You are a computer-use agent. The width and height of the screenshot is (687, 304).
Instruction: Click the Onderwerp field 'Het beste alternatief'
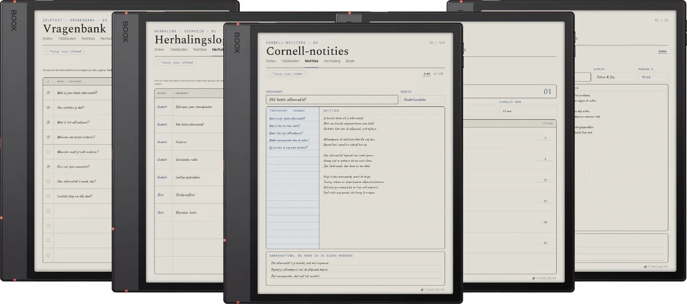coord(332,100)
